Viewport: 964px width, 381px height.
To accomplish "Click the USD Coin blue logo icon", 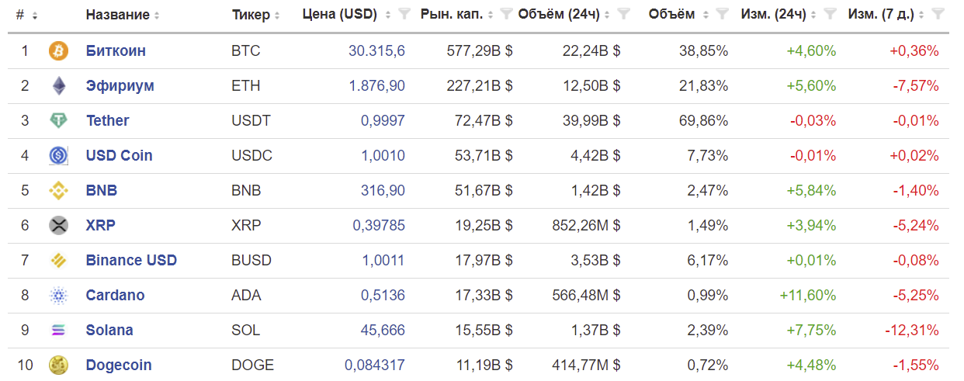I will 59,156.
